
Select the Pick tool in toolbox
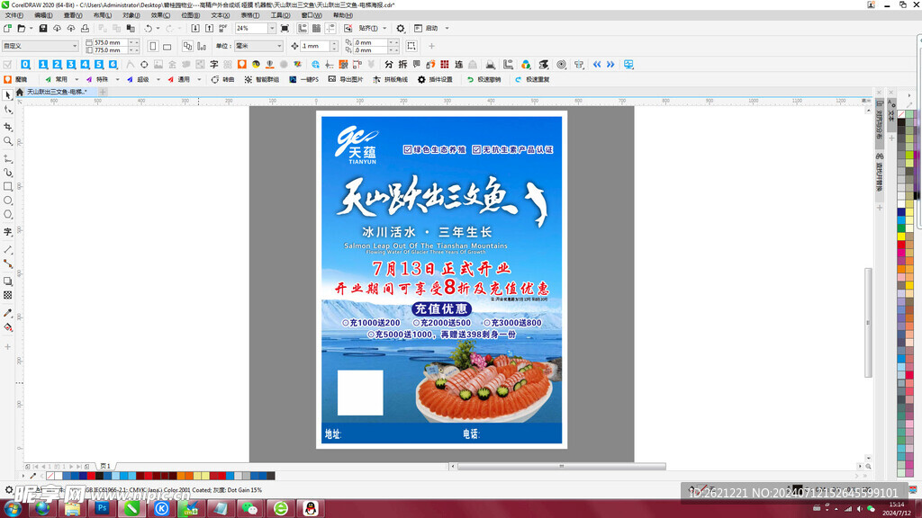[7, 95]
